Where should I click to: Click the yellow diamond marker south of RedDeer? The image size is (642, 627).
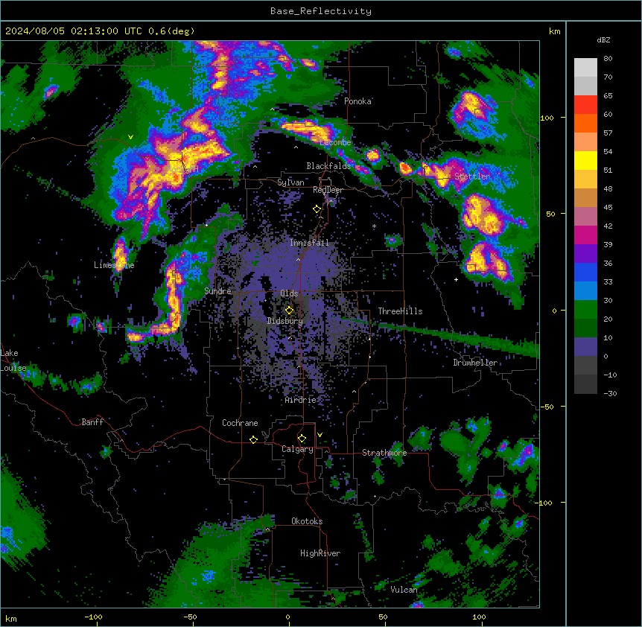tap(317, 209)
